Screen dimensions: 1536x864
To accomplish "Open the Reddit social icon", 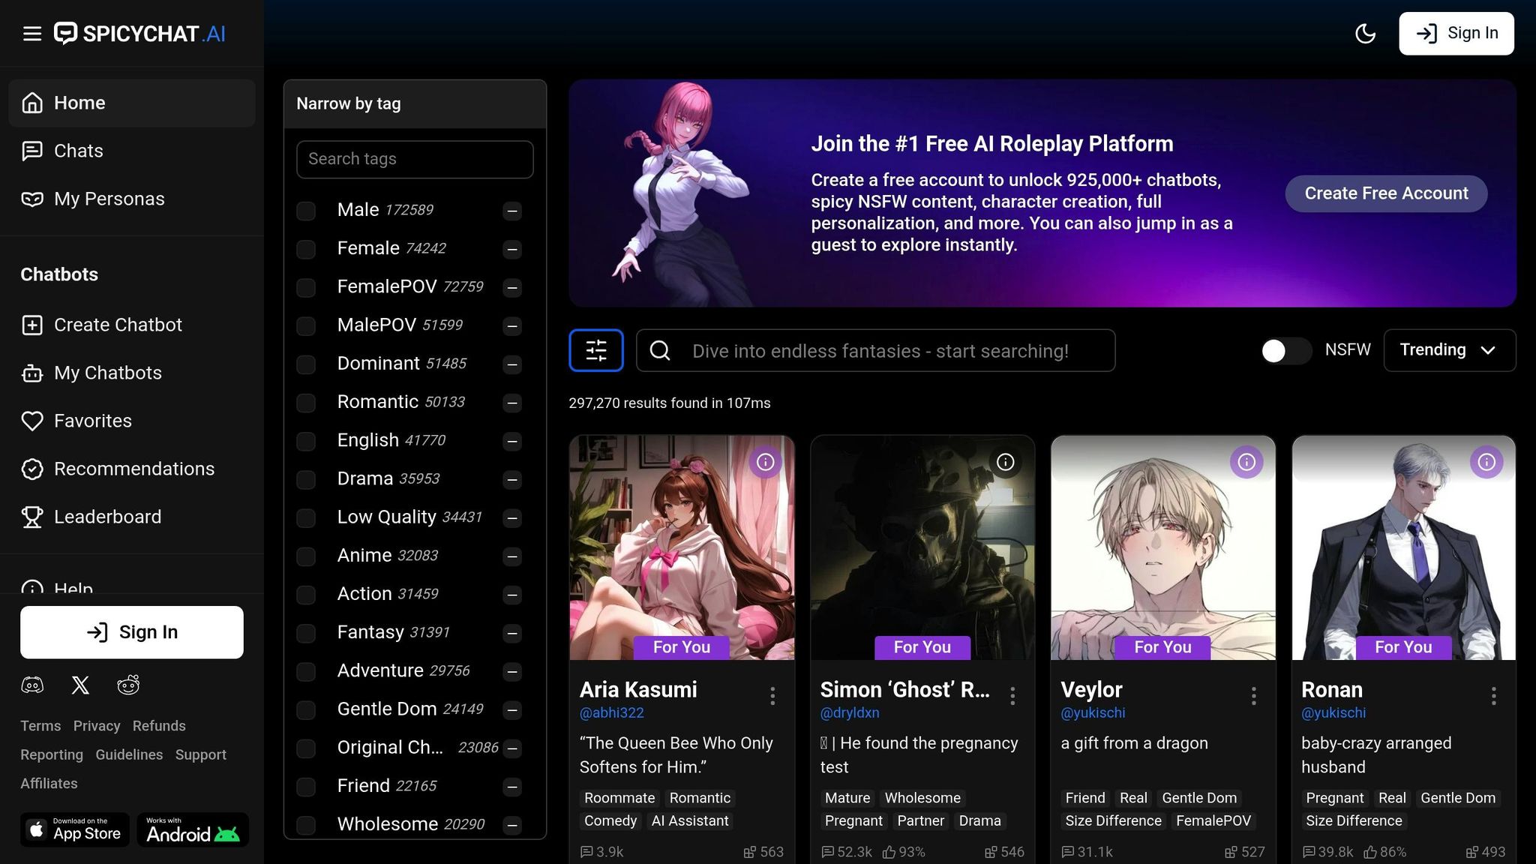I will coord(128,685).
